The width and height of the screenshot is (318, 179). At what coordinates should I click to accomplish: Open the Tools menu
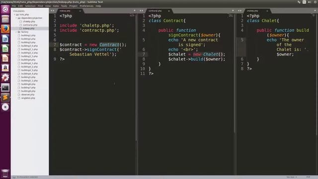pos(64,6)
